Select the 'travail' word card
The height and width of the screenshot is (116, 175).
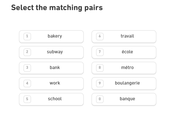(127, 36)
